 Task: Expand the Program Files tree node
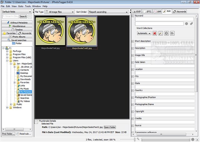click(7, 54)
